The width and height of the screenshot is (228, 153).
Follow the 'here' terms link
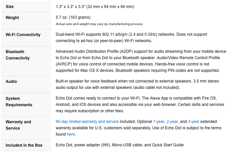[x=71, y=134]
